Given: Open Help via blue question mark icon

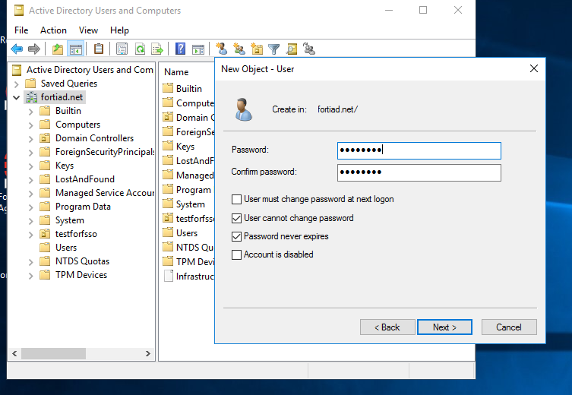Looking at the screenshot, I should pos(181,49).
